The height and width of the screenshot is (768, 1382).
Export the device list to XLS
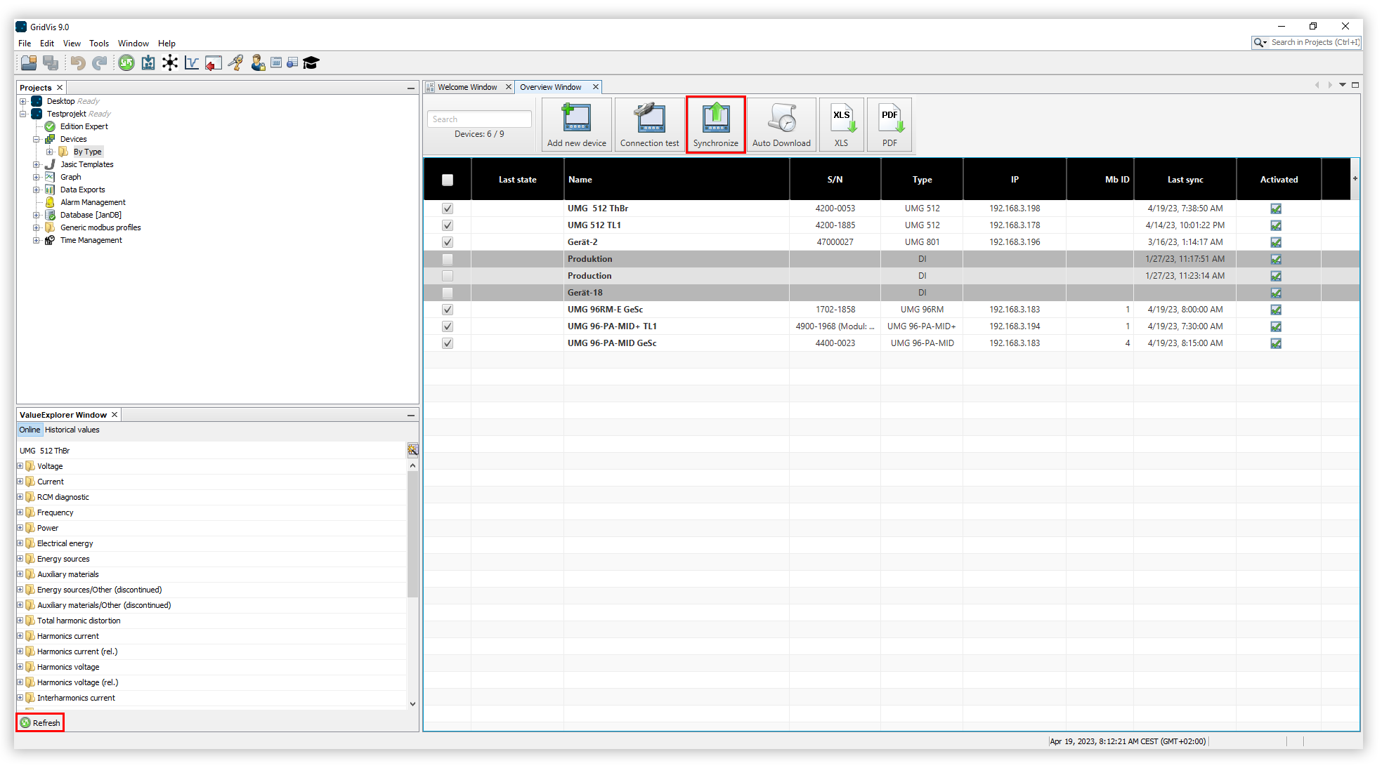[x=841, y=124]
